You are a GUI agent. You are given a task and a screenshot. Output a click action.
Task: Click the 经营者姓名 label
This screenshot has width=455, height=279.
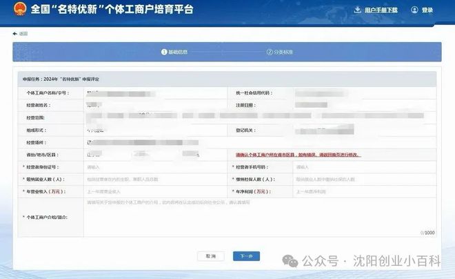[39, 105]
